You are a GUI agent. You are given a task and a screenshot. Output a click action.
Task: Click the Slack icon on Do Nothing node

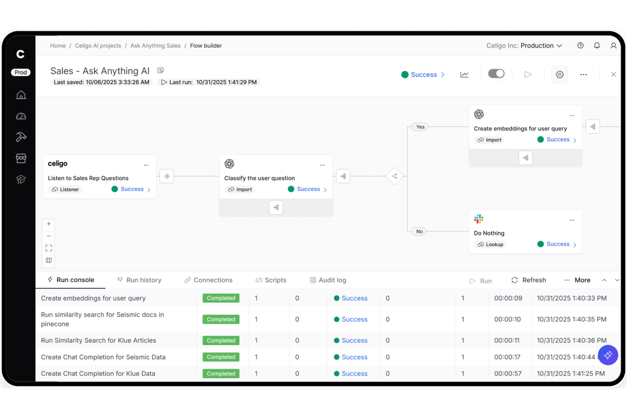tap(479, 219)
